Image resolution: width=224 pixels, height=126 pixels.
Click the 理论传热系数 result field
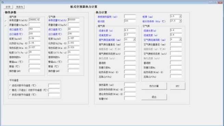[x=130, y=94]
